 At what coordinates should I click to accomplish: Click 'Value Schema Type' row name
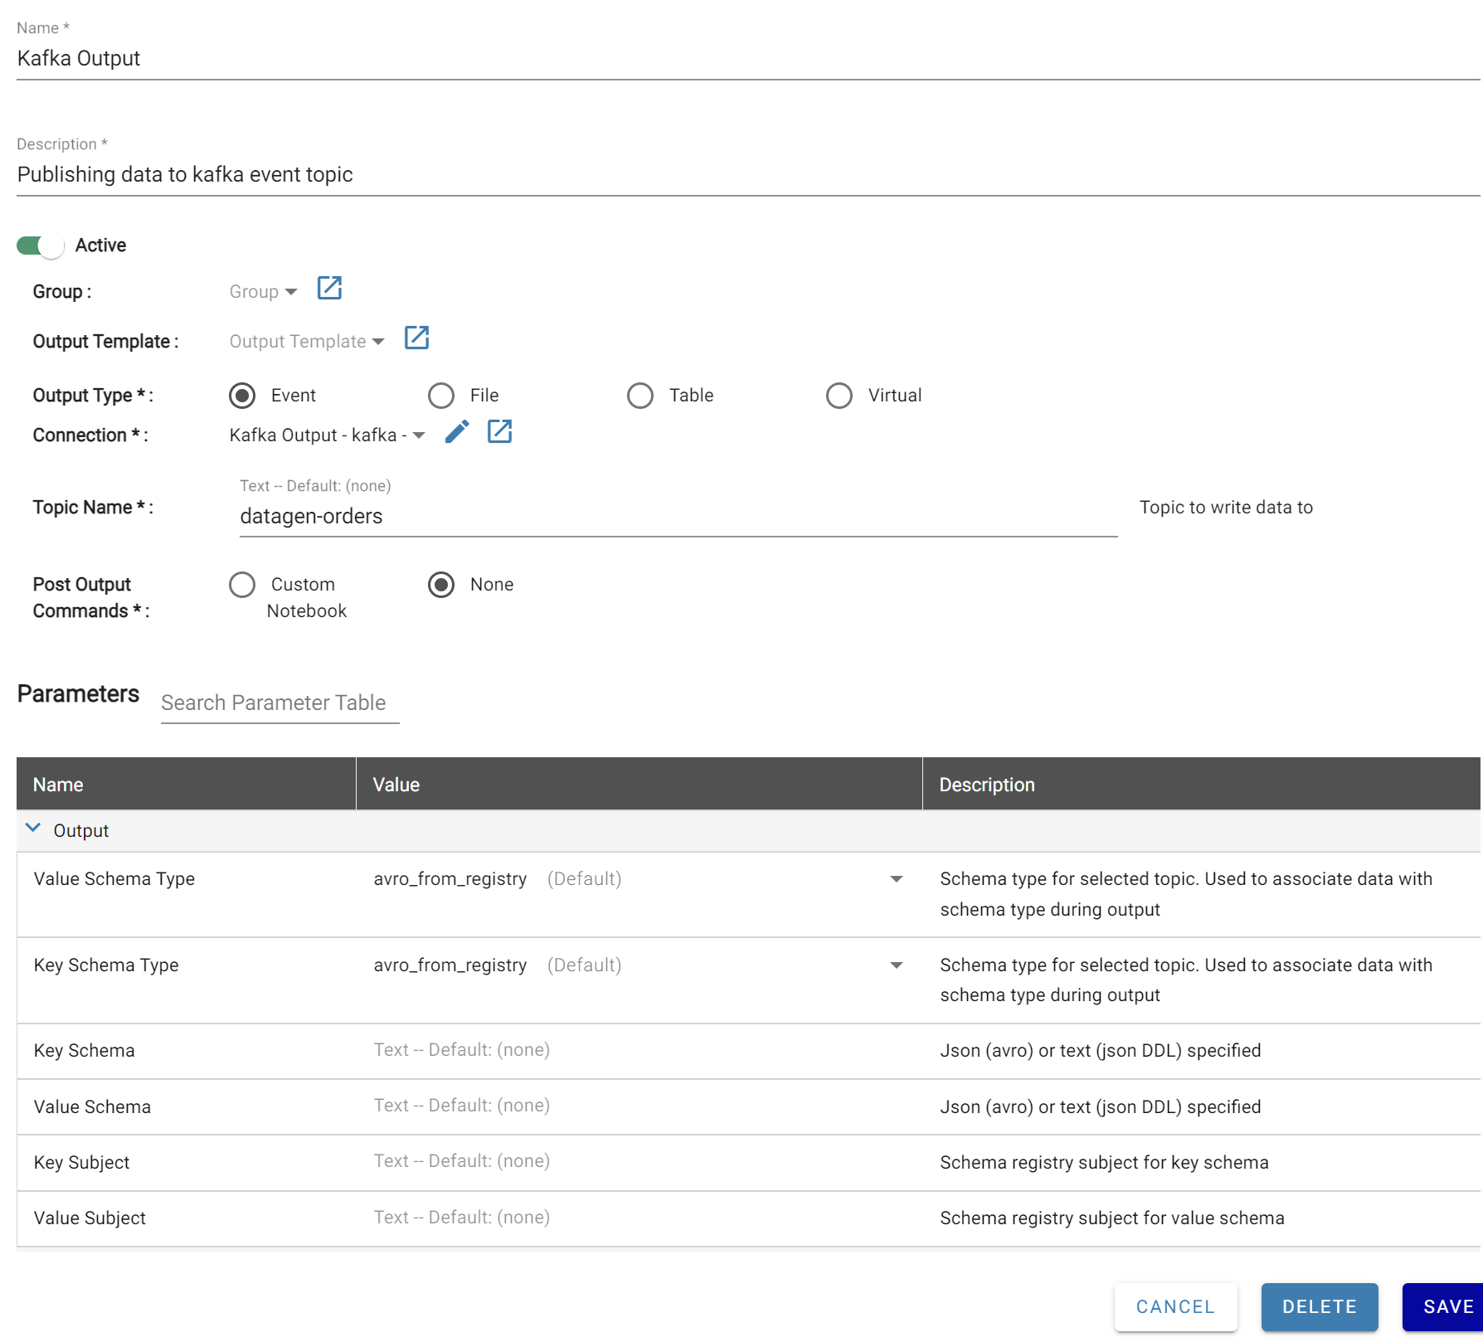pos(114,879)
